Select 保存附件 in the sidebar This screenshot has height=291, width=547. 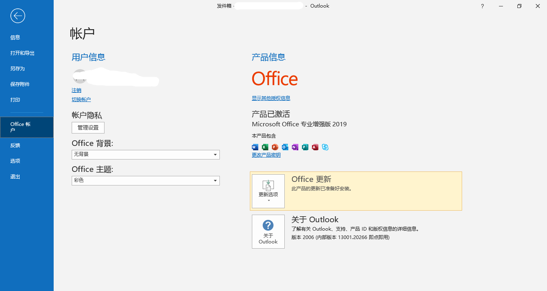click(27, 84)
